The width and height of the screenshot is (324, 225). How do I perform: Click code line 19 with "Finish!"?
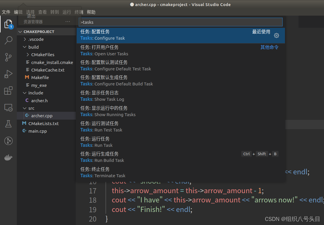pyautogui.click(x=152, y=209)
